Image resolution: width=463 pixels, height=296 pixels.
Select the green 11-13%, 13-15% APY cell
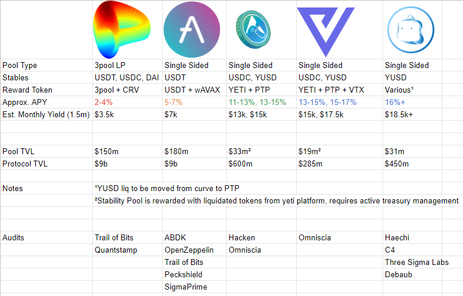point(258,102)
